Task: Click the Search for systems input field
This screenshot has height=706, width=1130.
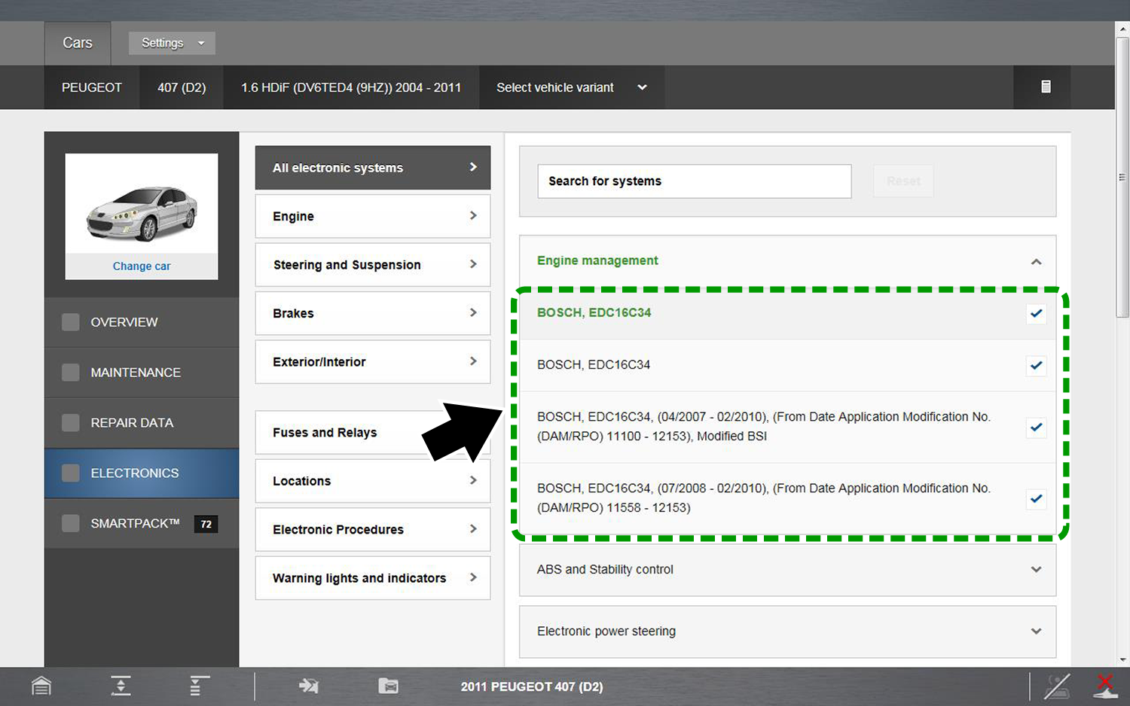Action: [x=694, y=181]
